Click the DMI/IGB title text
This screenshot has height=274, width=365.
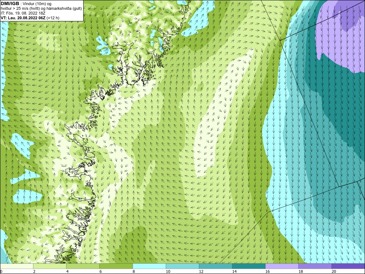[10, 4]
